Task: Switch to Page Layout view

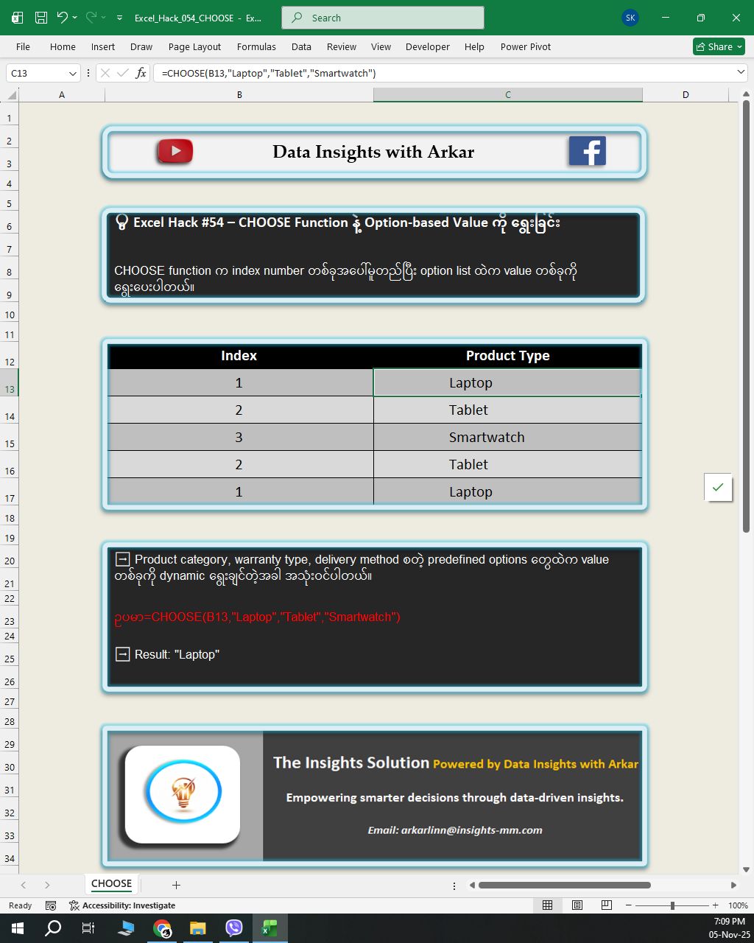Action: pos(577,905)
